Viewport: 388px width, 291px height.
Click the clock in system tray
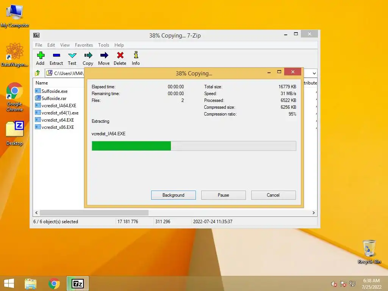371,284
